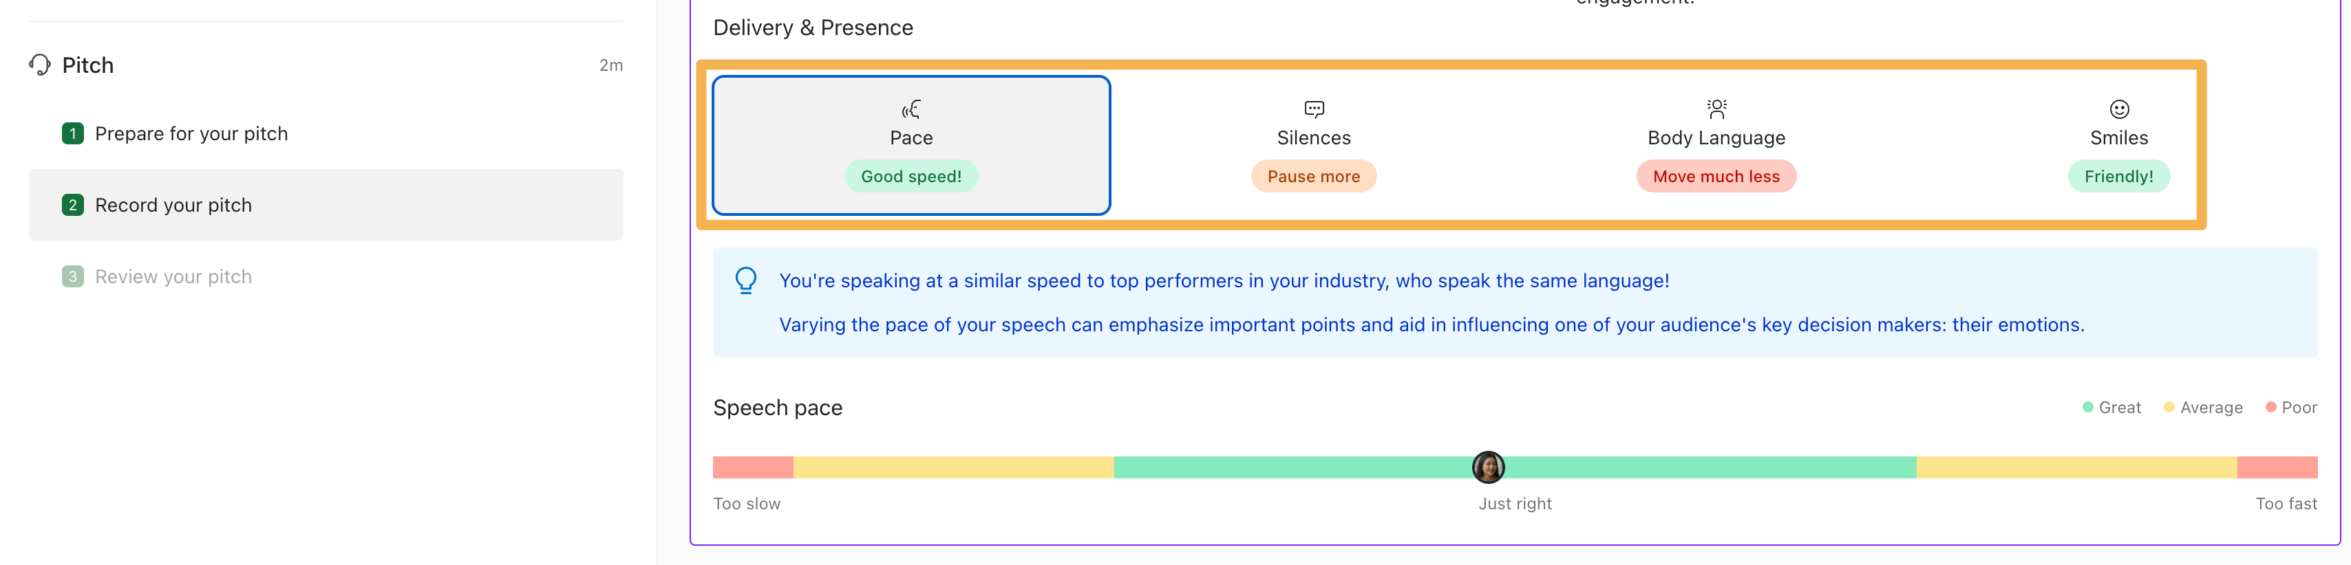Select Record your pitch step
Viewport: 2351px width, 565px height.
coord(173,205)
